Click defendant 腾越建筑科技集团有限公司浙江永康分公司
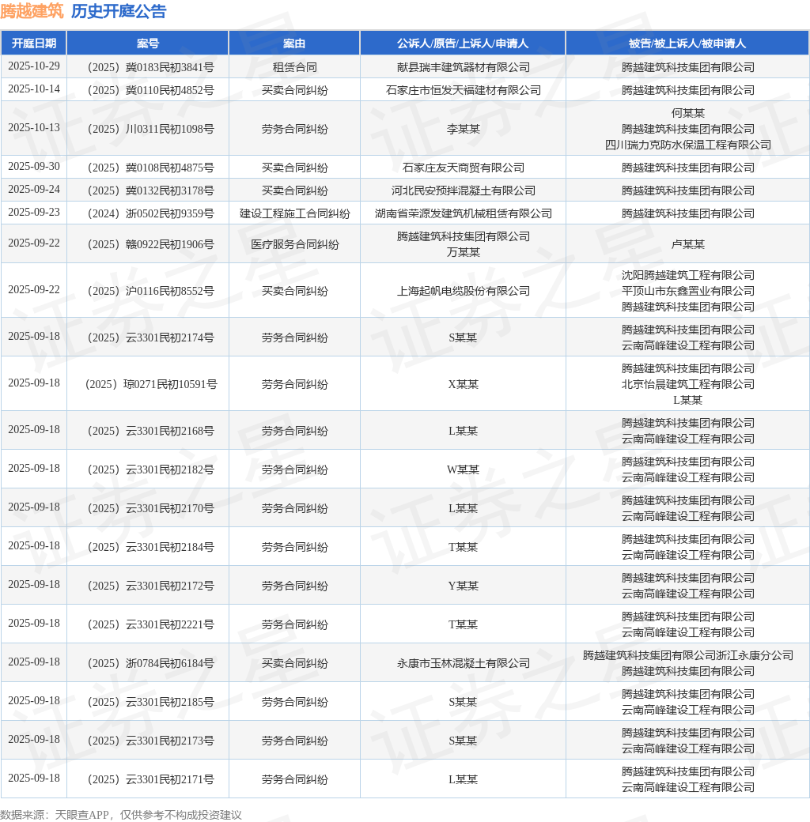Image resolution: width=810 pixels, height=822 pixels. 687,656
